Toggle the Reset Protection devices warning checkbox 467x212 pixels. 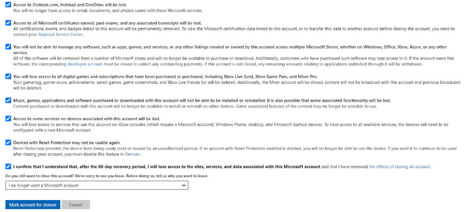8,143
